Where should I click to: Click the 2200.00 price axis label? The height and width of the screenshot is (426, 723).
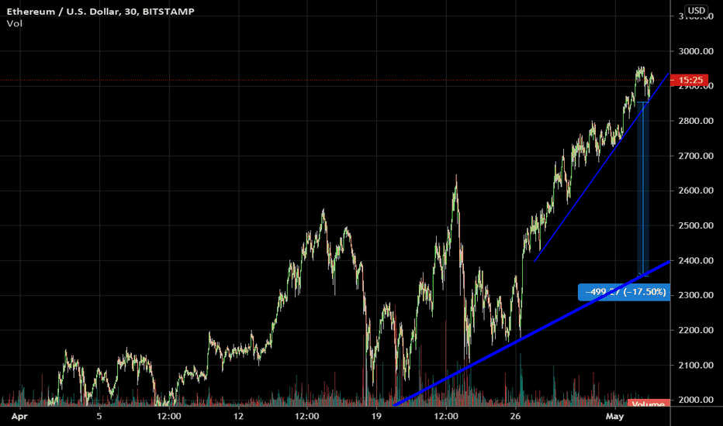[696, 330]
